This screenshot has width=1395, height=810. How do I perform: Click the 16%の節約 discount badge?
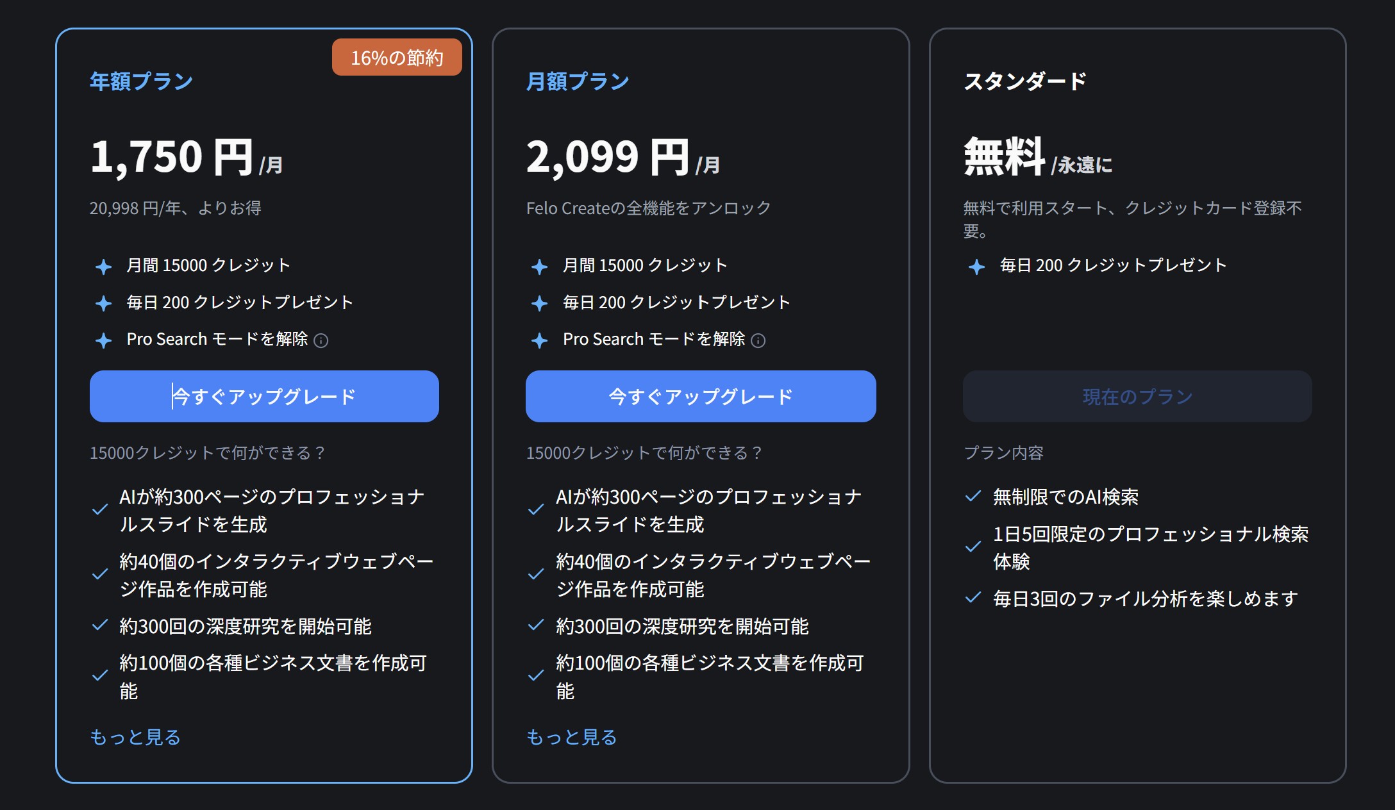pos(397,58)
